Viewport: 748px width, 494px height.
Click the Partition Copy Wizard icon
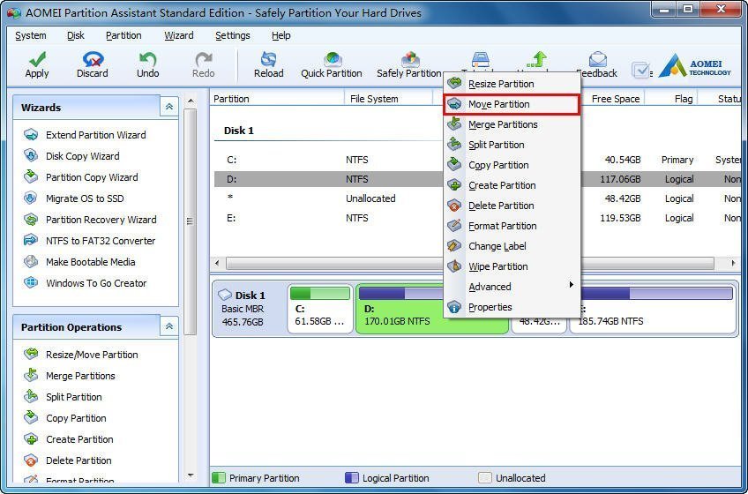(31, 176)
